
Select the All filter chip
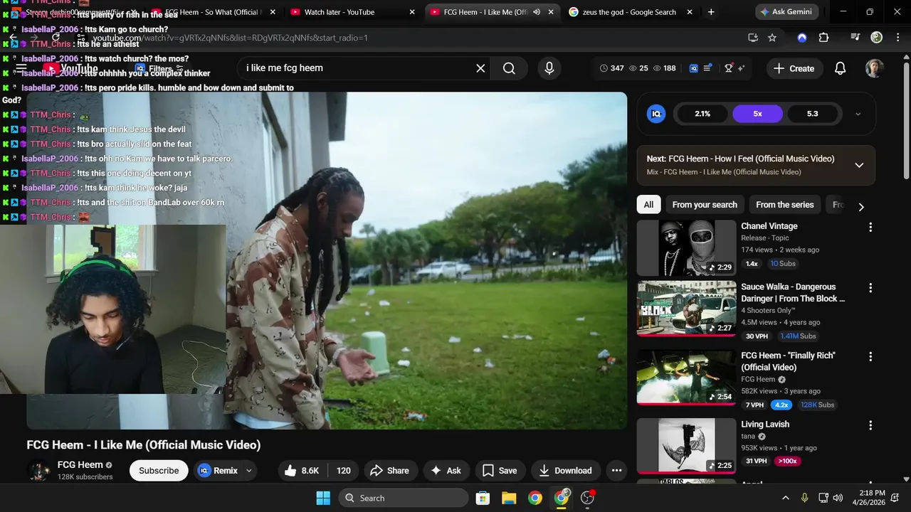coord(648,205)
